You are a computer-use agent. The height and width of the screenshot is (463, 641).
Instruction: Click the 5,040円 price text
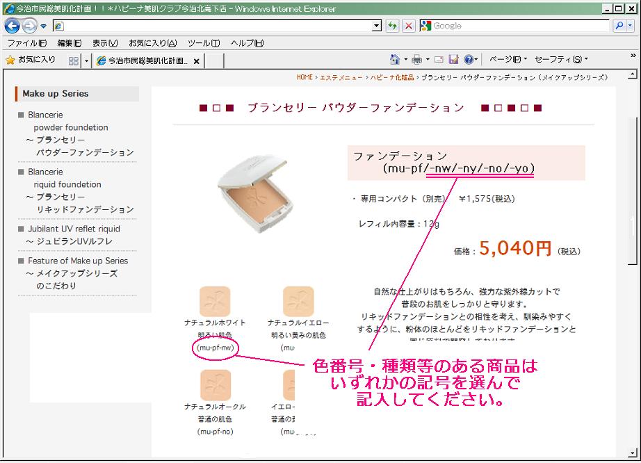pyautogui.click(x=515, y=248)
